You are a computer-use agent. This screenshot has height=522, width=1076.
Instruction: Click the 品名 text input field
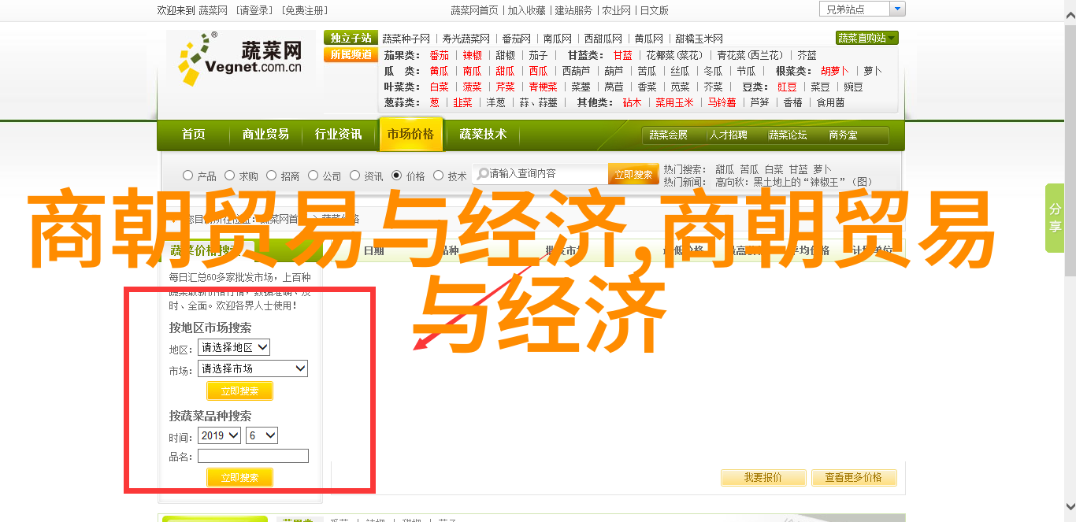tap(253, 456)
